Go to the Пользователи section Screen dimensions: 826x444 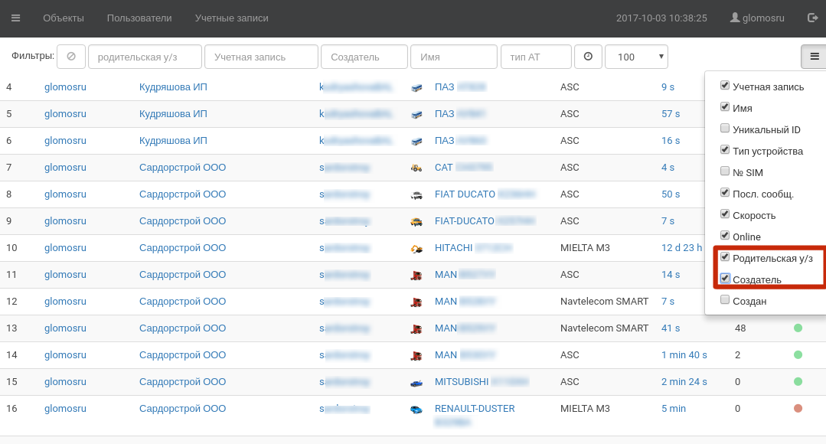pyautogui.click(x=139, y=18)
